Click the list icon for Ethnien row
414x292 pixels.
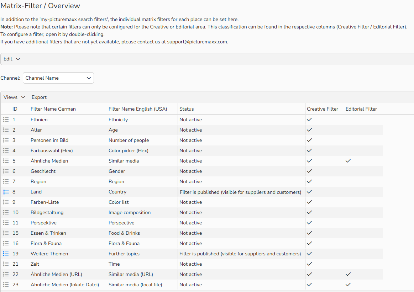(x=6, y=120)
